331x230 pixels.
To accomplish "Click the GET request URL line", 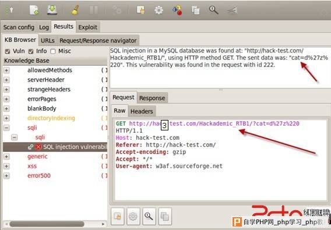I will [207, 123].
